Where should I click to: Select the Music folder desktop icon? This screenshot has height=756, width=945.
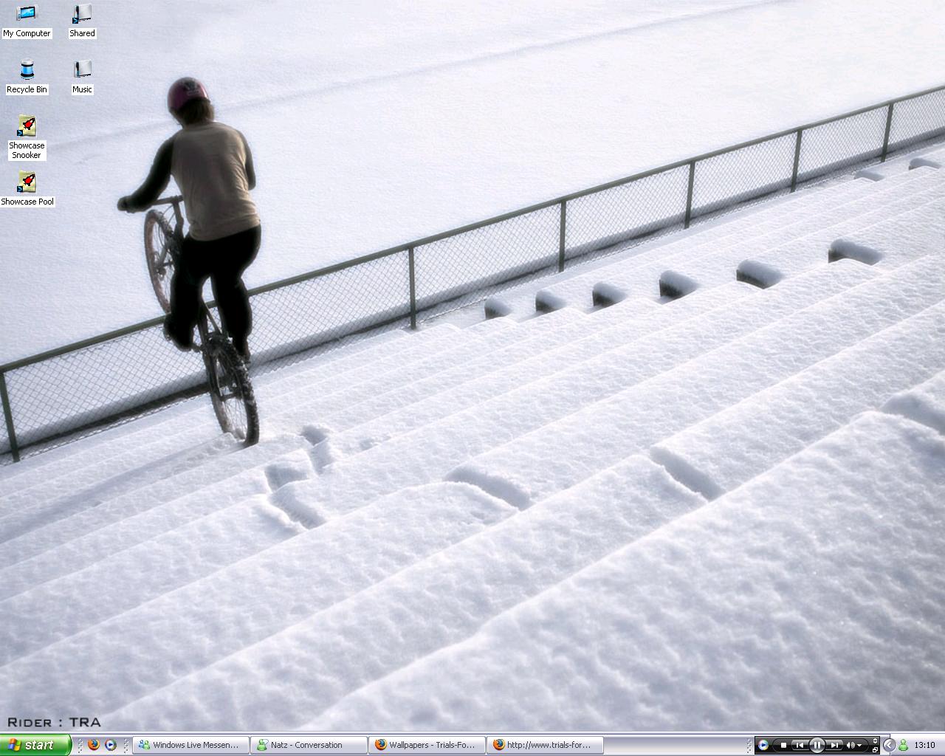[82, 77]
